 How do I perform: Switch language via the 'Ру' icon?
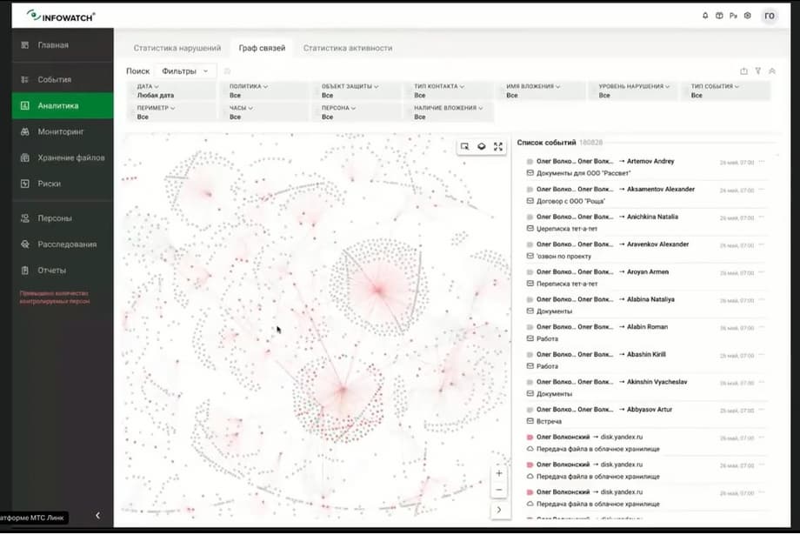733,16
